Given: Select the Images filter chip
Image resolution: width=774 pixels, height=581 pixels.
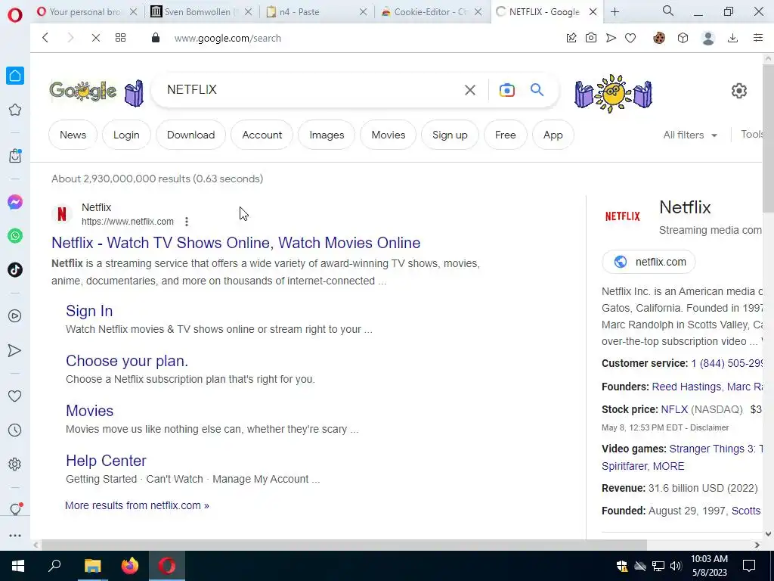Looking at the screenshot, I should pos(327,135).
